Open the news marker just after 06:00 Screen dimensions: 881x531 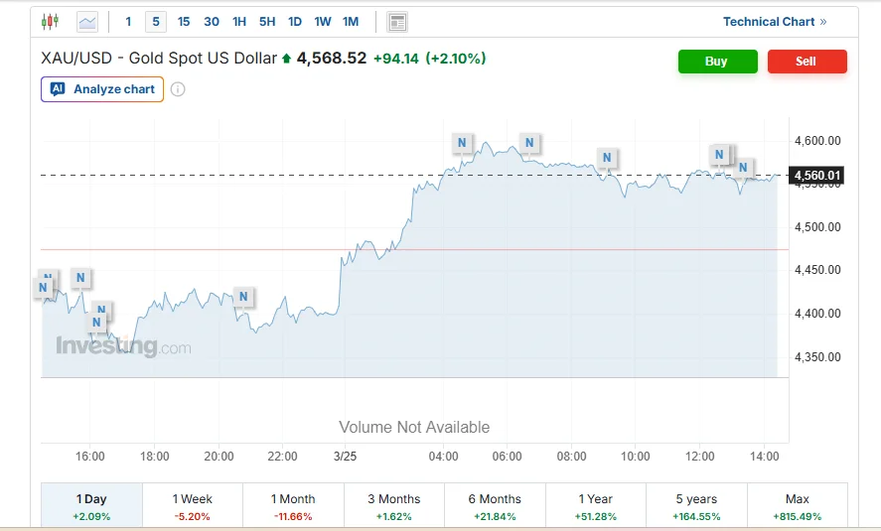coord(529,143)
